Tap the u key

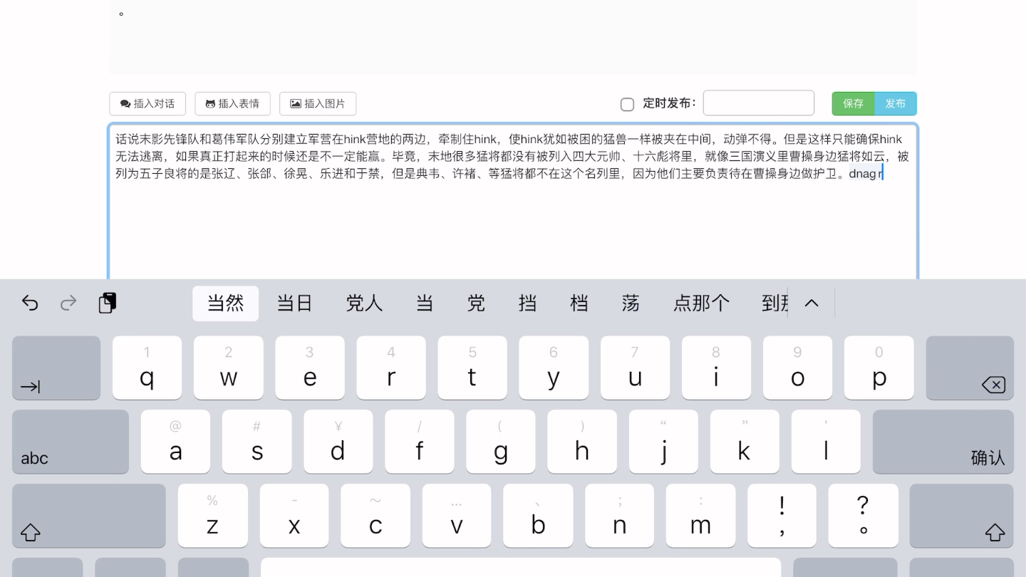coord(635,368)
